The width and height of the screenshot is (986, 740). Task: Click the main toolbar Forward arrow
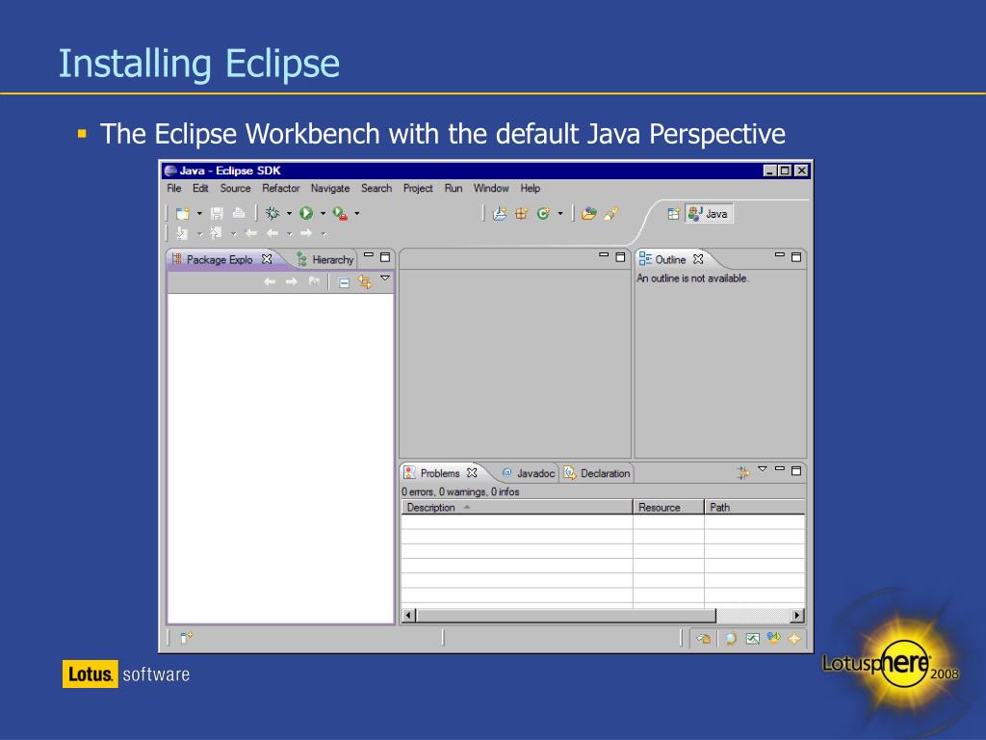306,233
